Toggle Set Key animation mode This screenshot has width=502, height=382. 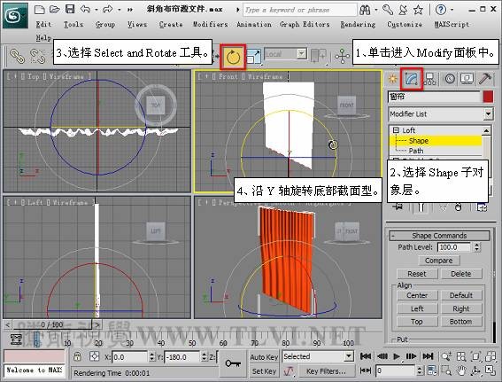(x=264, y=371)
